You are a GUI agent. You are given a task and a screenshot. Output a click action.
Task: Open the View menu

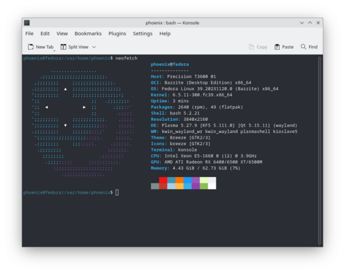coord(62,33)
